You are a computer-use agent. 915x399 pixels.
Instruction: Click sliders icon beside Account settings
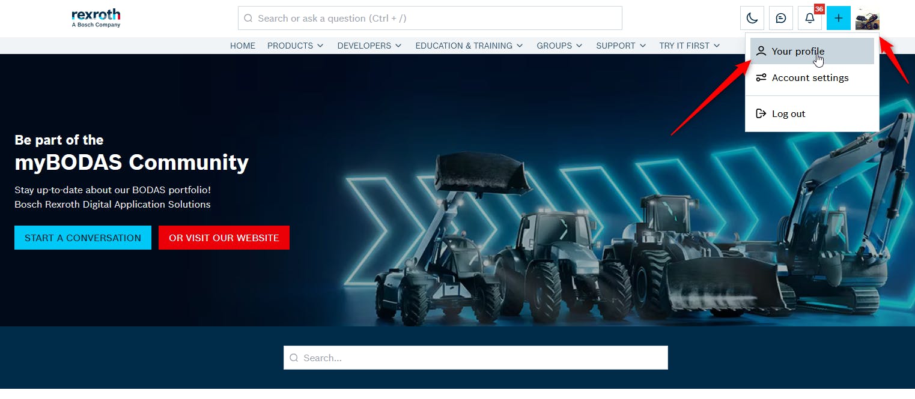tap(761, 77)
